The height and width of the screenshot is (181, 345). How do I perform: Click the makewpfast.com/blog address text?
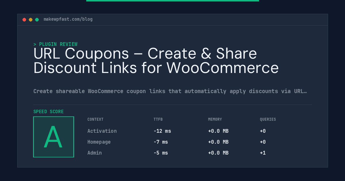pos(68,19)
